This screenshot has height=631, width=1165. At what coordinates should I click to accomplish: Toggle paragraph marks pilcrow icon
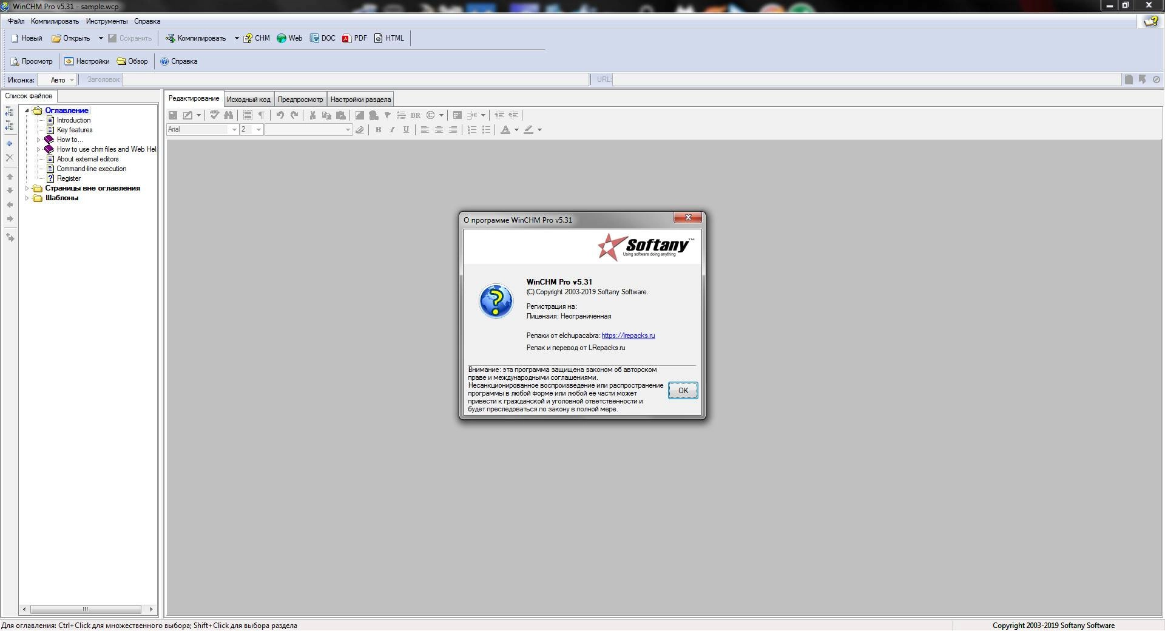[262, 115]
